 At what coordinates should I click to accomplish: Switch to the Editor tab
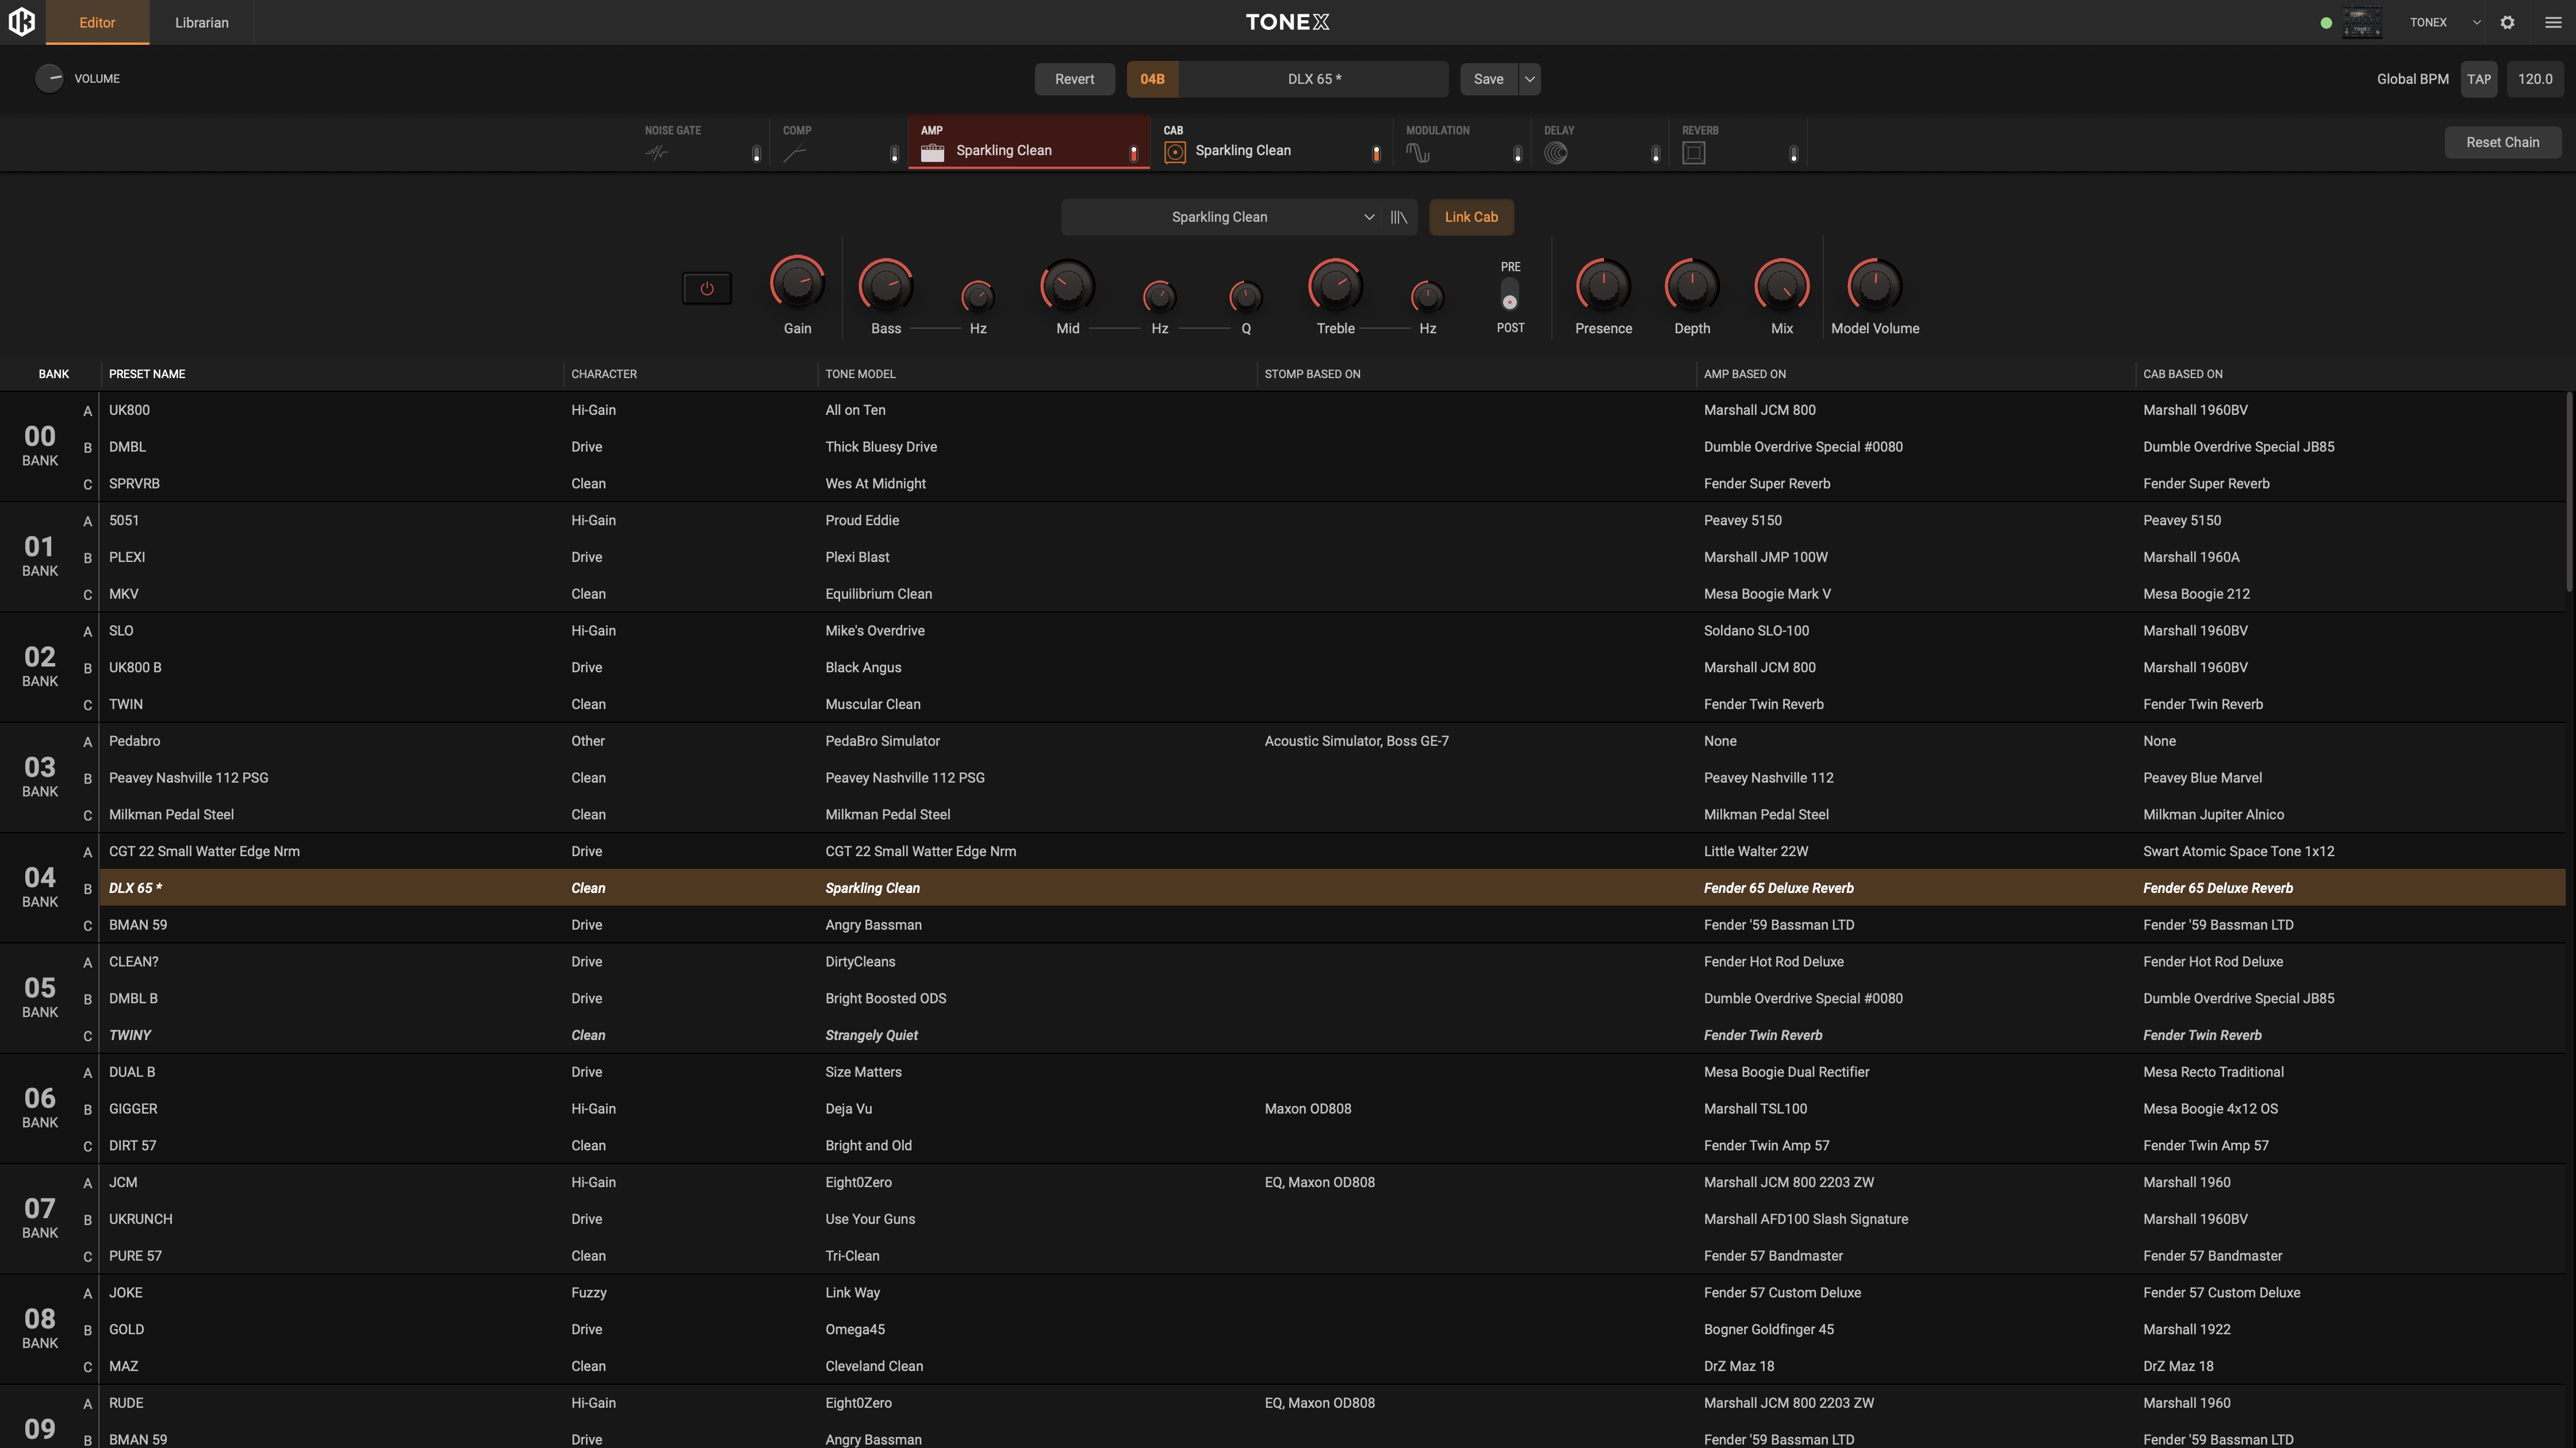[x=97, y=22]
